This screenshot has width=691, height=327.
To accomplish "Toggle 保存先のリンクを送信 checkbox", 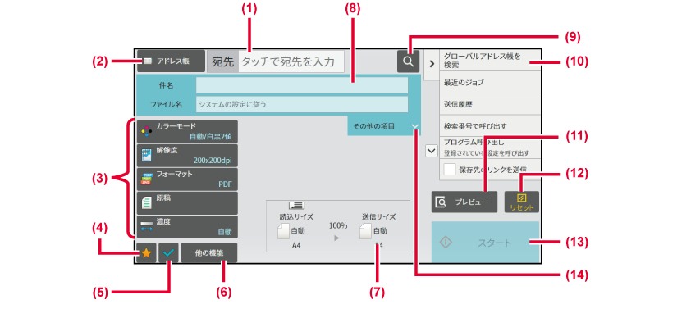I will 450,170.
